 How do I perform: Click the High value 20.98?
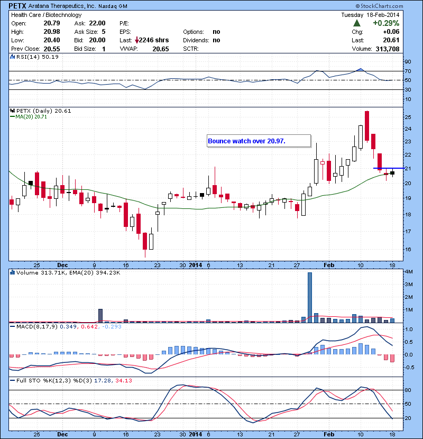click(52, 32)
